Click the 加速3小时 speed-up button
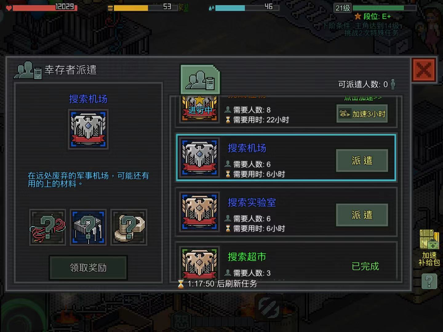This screenshot has width=443, height=332. (362, 114)
